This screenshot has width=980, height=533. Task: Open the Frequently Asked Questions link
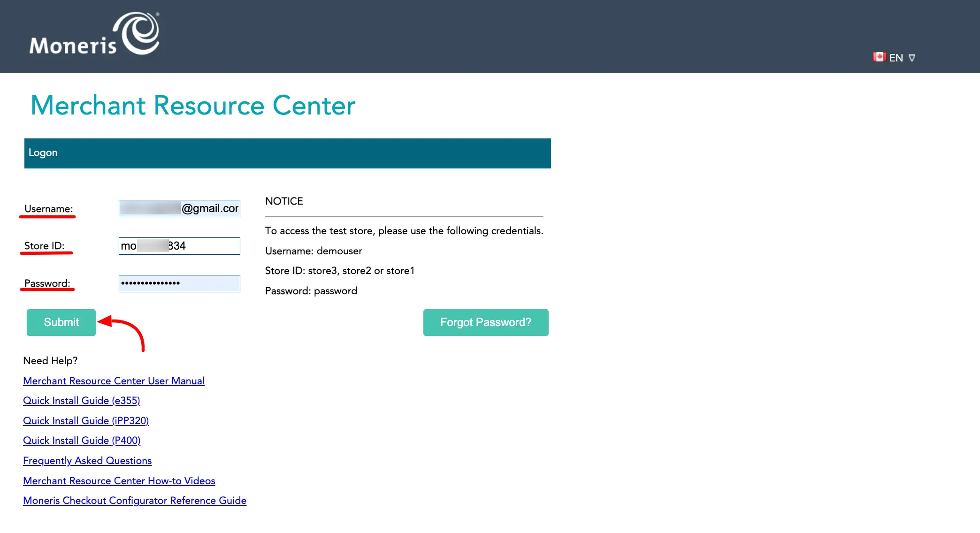pyautogui.click(x=87, y=460)
